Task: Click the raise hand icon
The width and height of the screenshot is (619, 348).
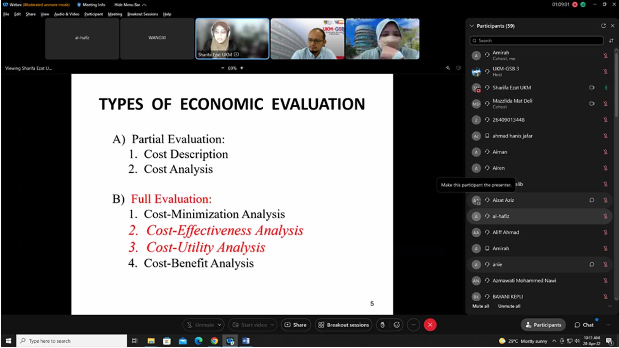Action: (383, 325)
